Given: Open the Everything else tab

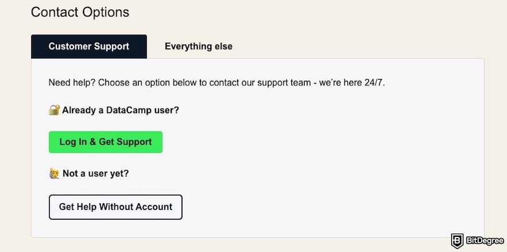Looking at the screenshot, I should click(x=199, y=47).
